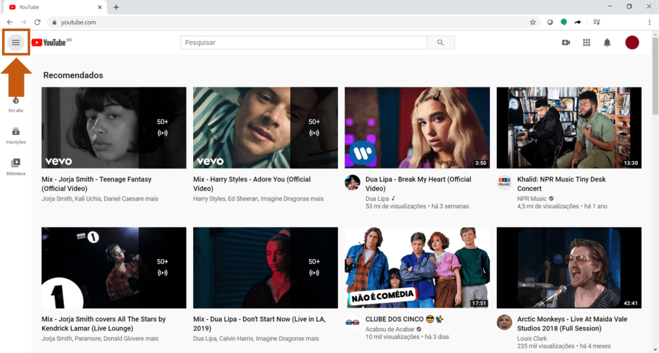Viewport: 659px width, 353px height.
Task: Open Jorja Smith Live Lounge mix thumbnail
Action: [x=114, y=268]
